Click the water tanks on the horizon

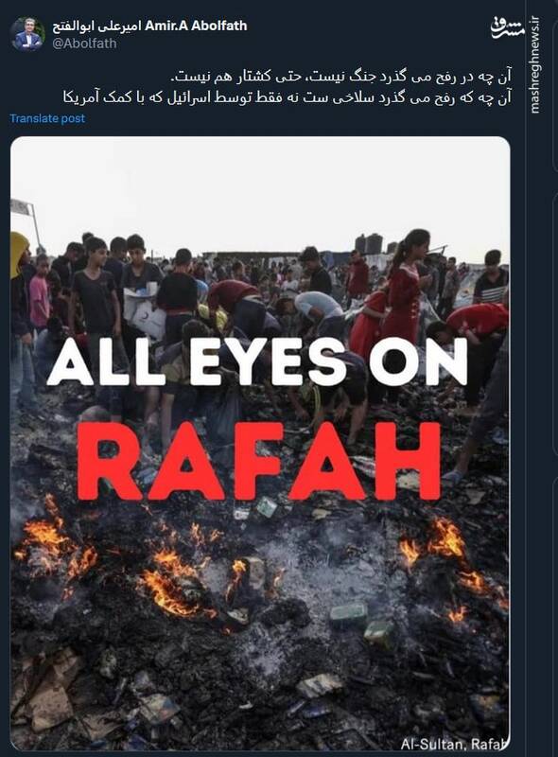(x=369, y=244)
